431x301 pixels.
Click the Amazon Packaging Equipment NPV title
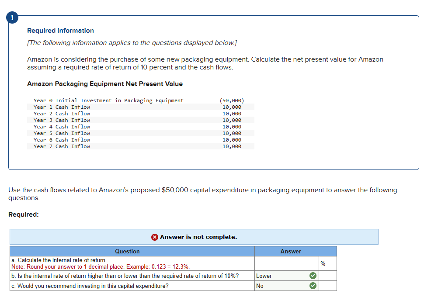click(105, 83)
